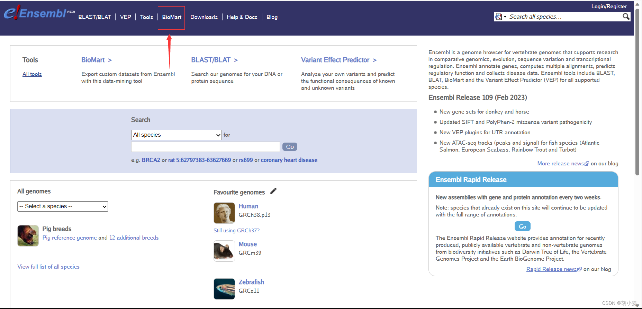Click 'Favourite genomes' heading
This screenshot has width=642, height=309.
coord(239,192)
